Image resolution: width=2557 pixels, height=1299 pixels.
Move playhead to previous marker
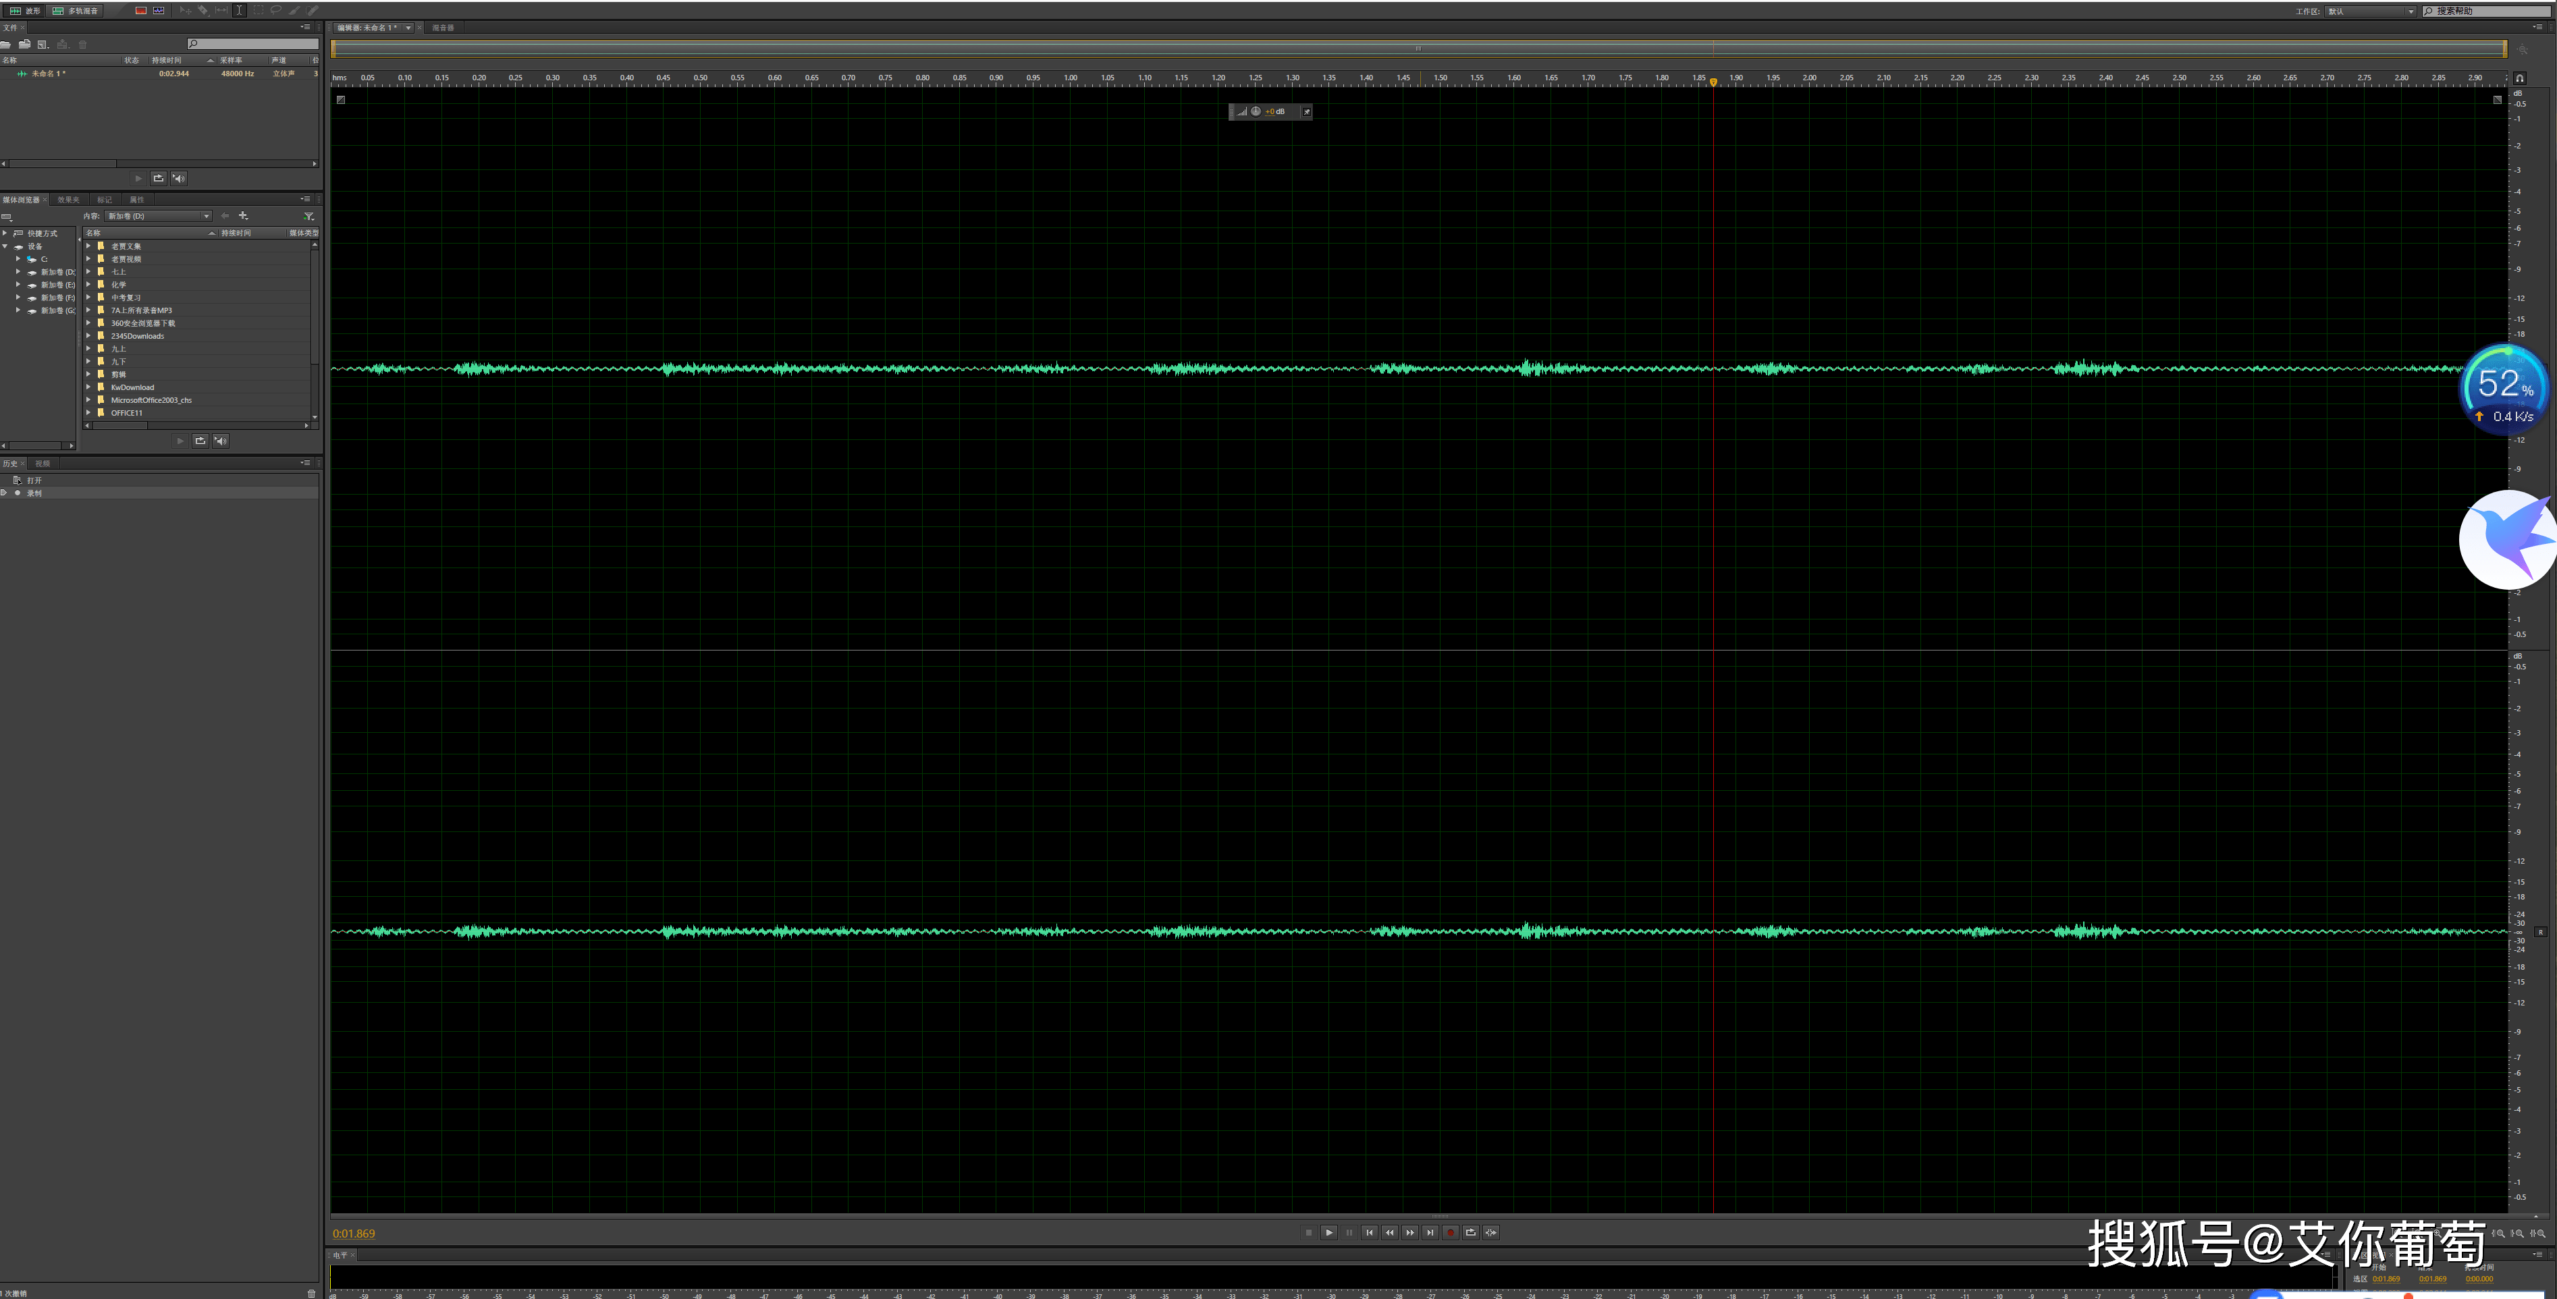click(1370, 1232)
